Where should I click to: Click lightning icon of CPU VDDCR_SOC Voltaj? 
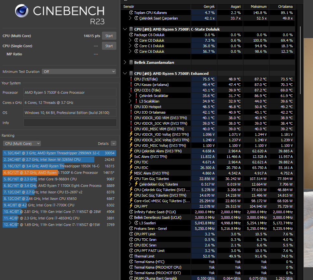[131, 140]
